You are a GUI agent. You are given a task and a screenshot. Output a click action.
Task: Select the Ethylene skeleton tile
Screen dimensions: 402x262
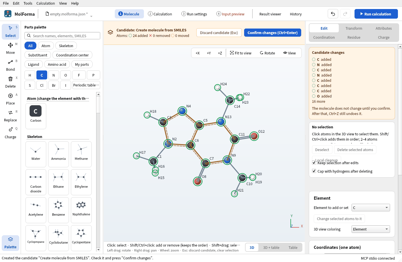(81, 182)
